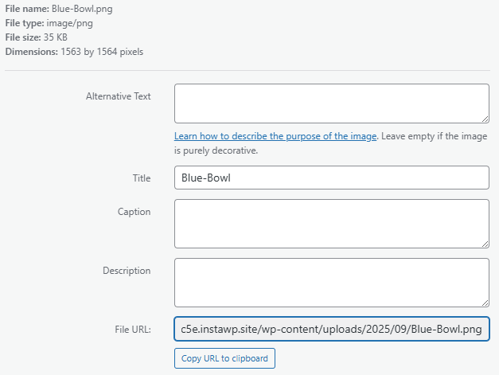Click the Alternative Text input box

330,104
